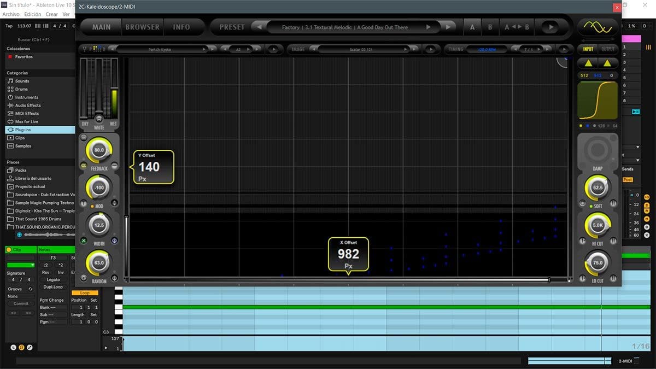Screen dimensions: 656x369
Task: Click the Tap tempo button
Action: click(x=9, y=26)
